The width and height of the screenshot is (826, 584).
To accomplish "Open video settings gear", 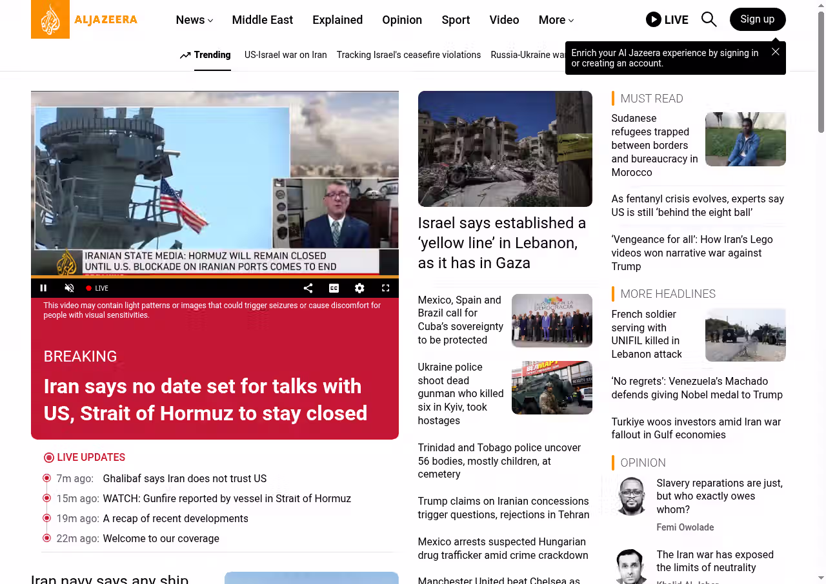I will [x=359, y=288].
